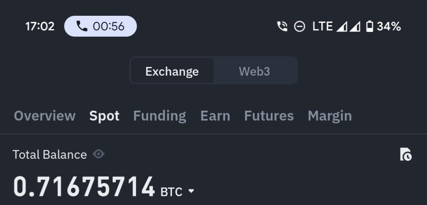
Task: Toggle Total Balance visibility eye icon
Action: (x=98, y=154)
